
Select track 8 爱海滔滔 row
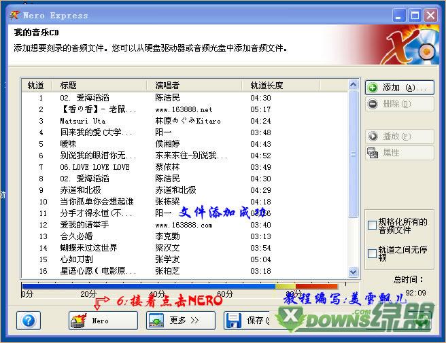[x=184, y=179]
